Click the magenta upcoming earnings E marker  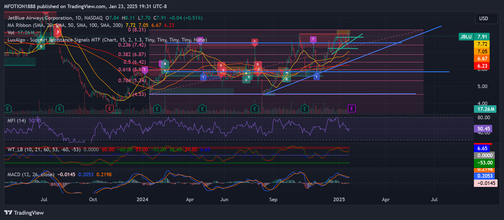pos(352,108)
